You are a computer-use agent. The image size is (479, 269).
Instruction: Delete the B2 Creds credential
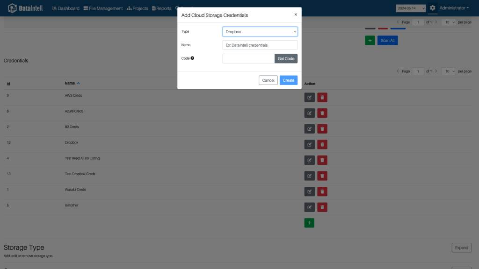coord(322,129)
